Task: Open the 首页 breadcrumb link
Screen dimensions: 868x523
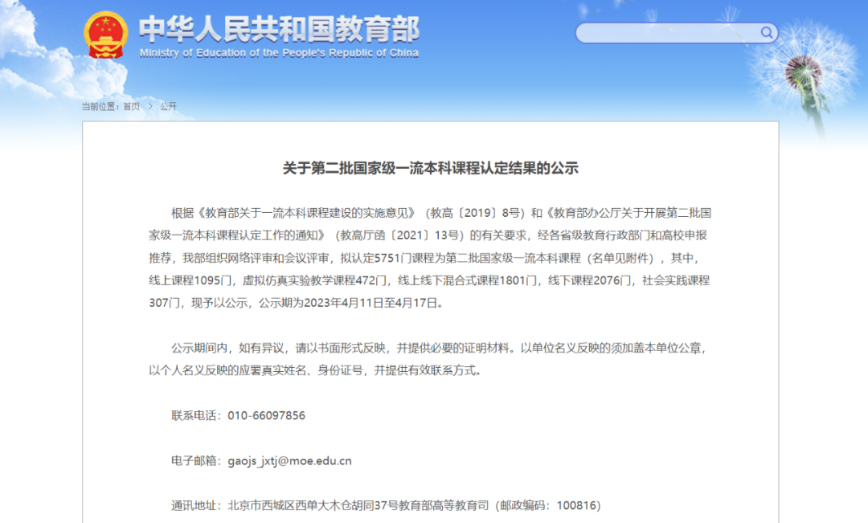Action: [131, 106]
